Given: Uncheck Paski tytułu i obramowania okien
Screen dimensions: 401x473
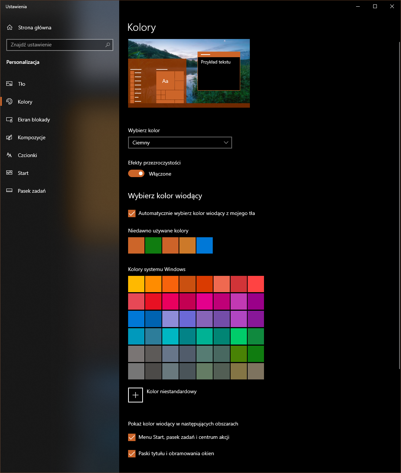Looking at the screenshot, I should coord(132,454).
